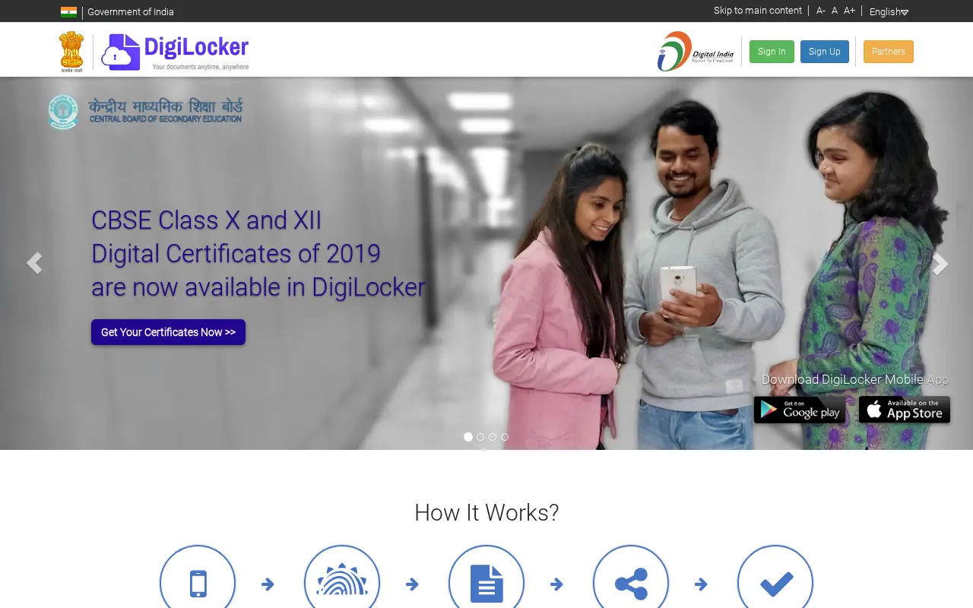
Task: Click Get Your Certificates Now button
Action: click(x=168, y=332)
